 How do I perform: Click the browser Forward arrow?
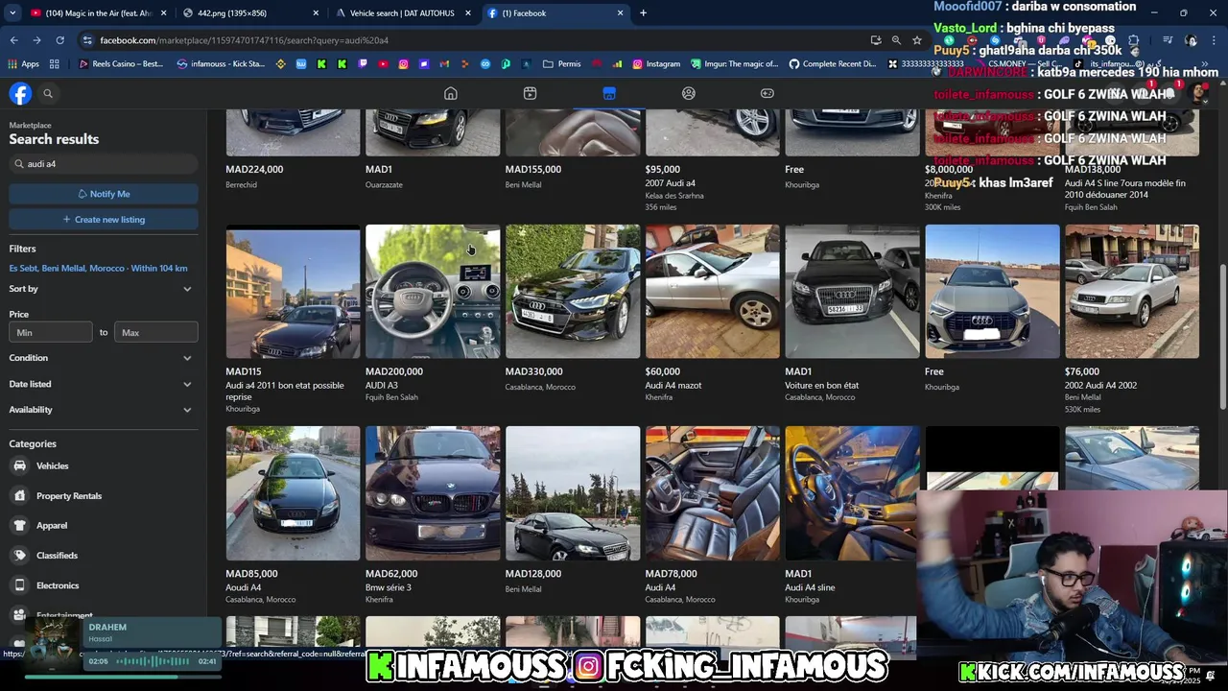(x=36, y=40)
